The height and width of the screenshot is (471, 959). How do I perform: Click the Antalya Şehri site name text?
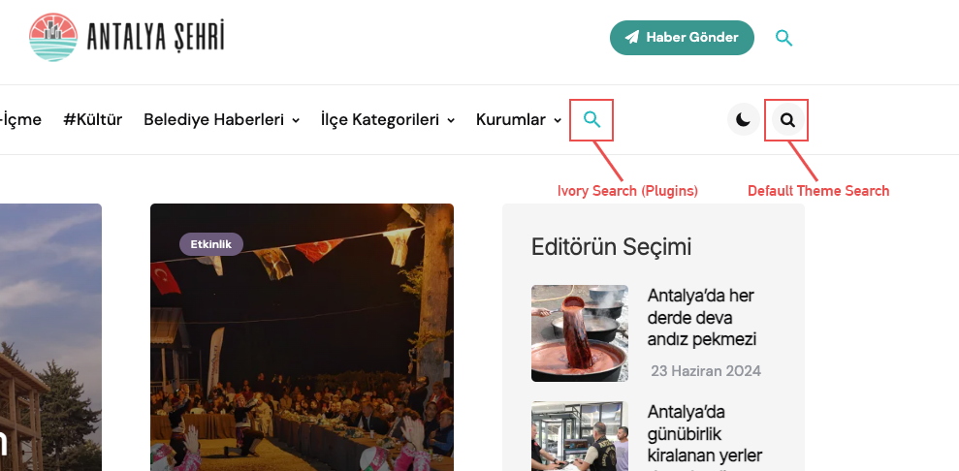coord(156,37)
